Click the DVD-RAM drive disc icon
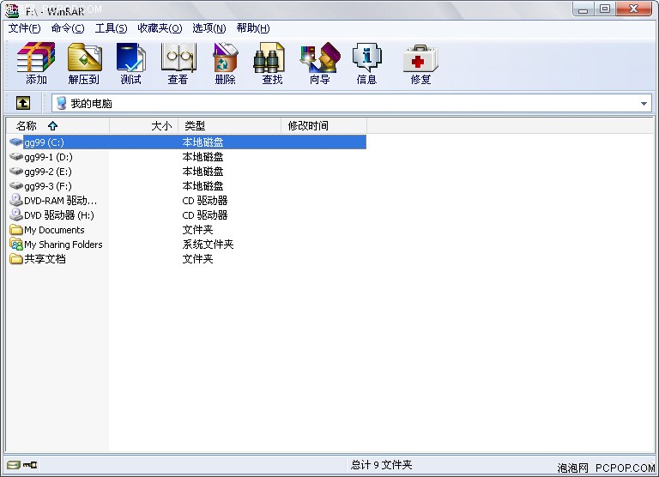Screen dimensions: 659x477 point(16,200)
